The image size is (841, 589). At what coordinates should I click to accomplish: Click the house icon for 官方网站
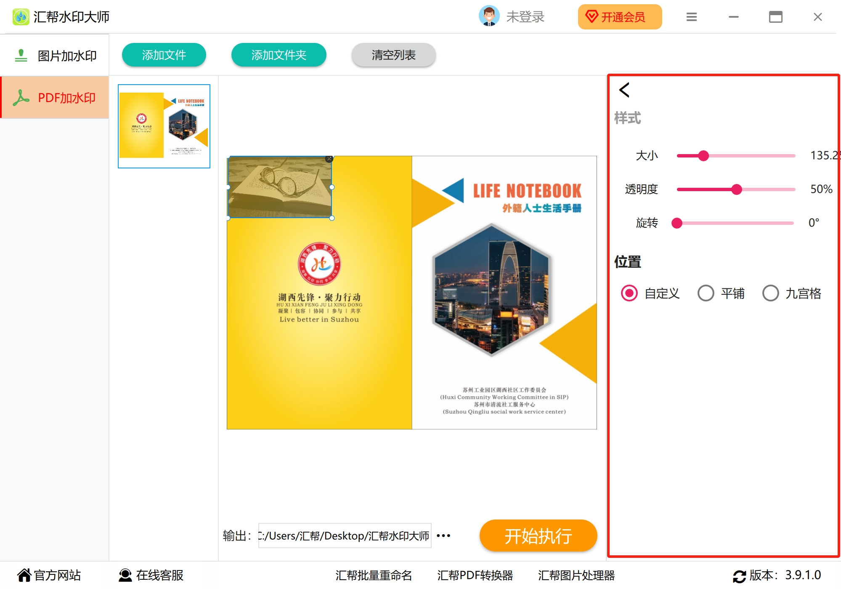tap(24, 575)
